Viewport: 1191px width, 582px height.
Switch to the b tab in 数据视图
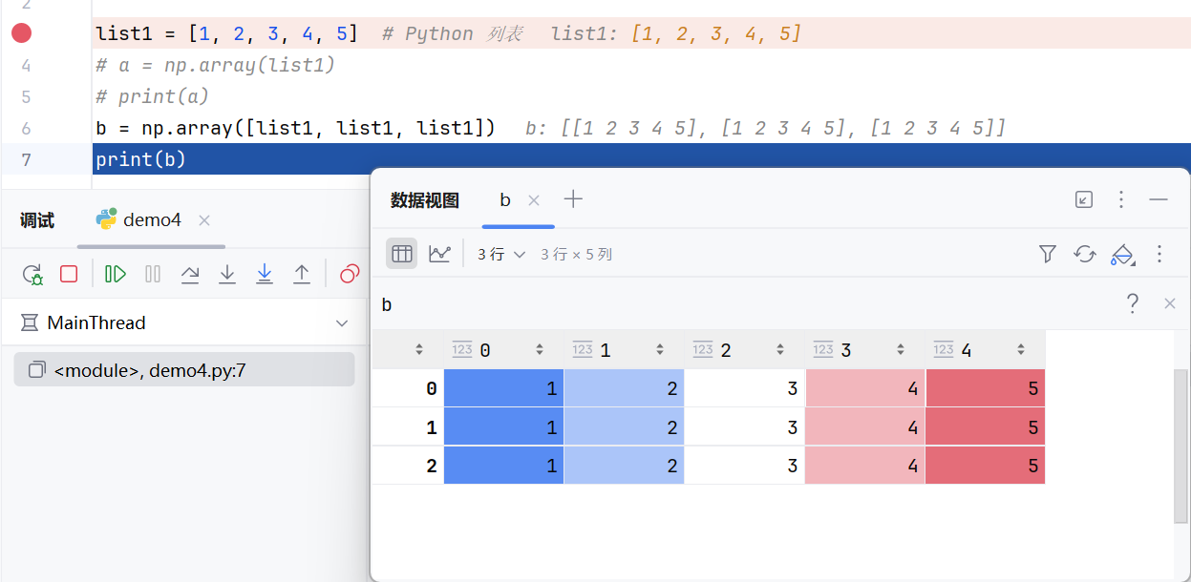click(504, 200)
